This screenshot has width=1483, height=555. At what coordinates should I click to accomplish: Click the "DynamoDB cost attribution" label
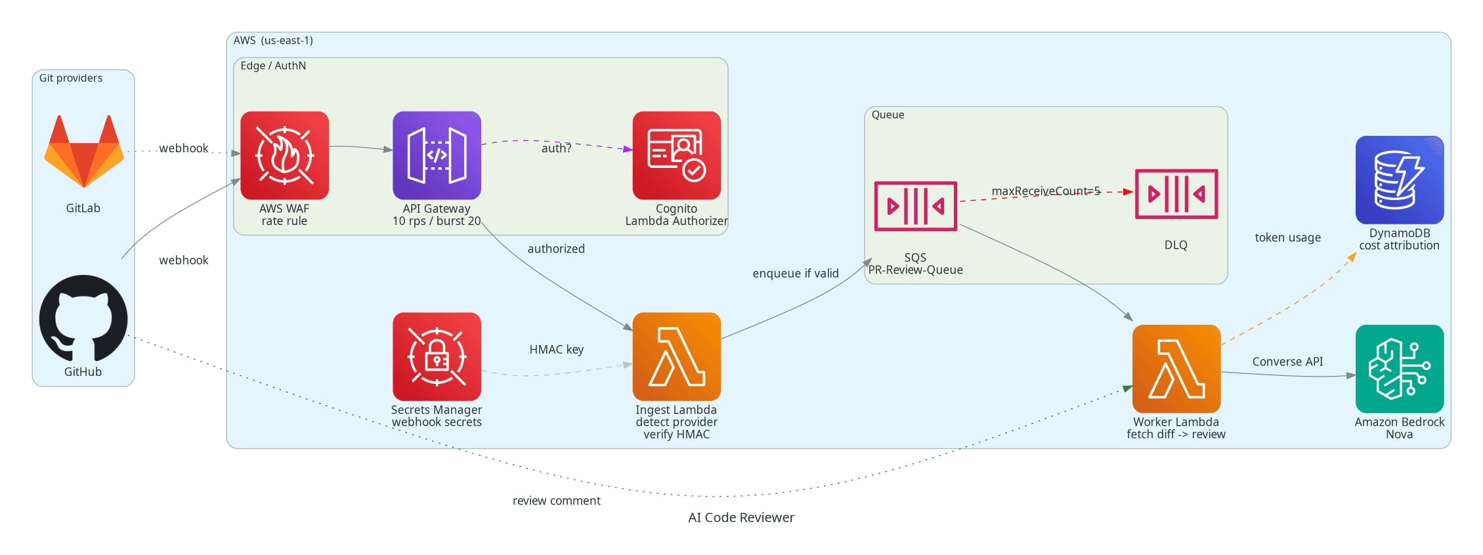(1399, 239)
